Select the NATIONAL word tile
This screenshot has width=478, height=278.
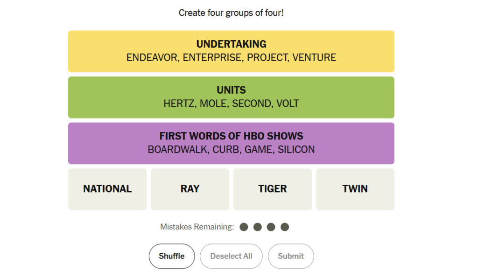(107, 189)
